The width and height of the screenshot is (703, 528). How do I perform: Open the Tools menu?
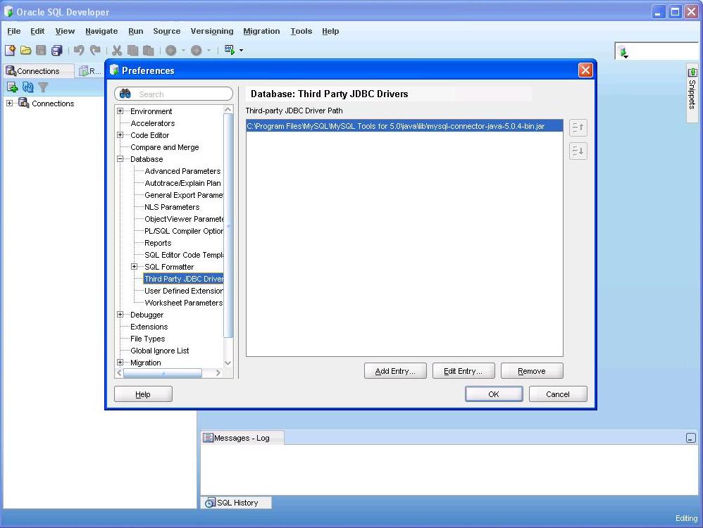301,31
